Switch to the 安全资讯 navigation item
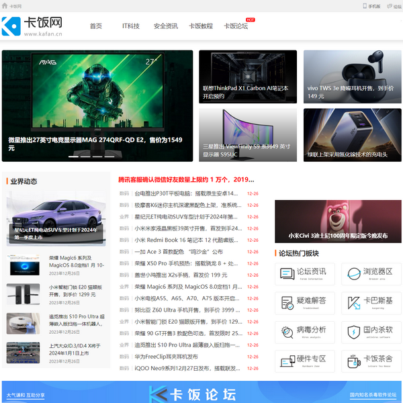The height and width of the screenshot is (403, 403). (165, 26)
